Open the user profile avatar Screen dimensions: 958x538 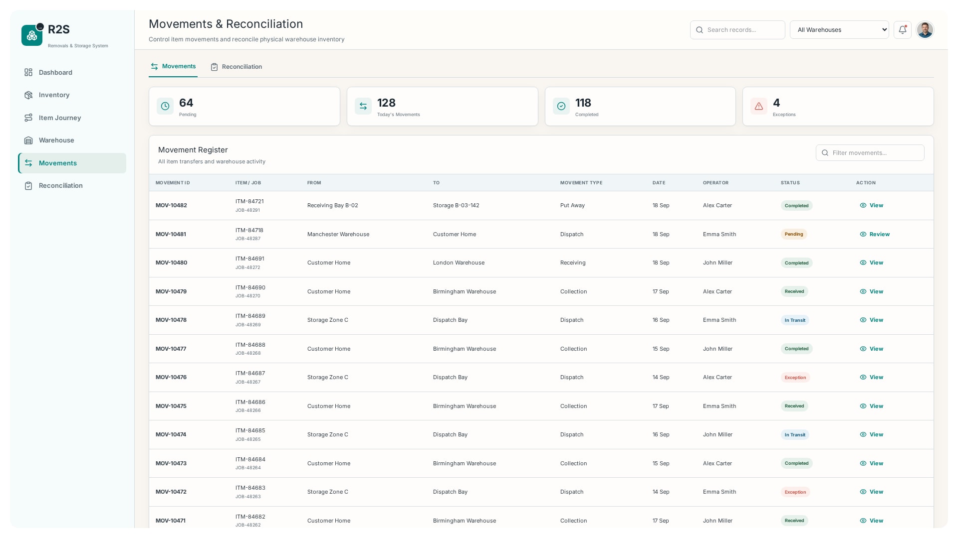[925, 30]
